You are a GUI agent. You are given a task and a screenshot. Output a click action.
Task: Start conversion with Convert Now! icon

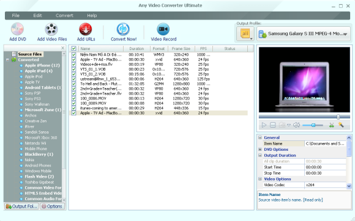(123, 29)
